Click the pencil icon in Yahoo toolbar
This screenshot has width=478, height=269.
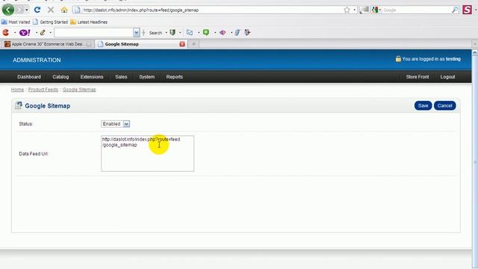pos(43,32)
